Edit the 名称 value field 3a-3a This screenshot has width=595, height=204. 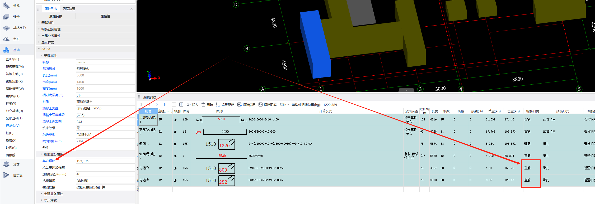pyautogui.click(x=105, y=62)
